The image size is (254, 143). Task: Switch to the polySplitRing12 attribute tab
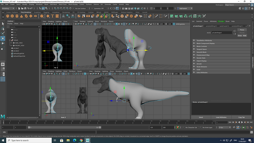coord(211,26)
